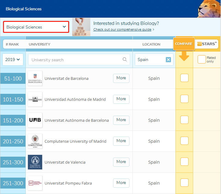
Task: Click More for Universitat de Valencia
Action: click(x=121, y=162)
